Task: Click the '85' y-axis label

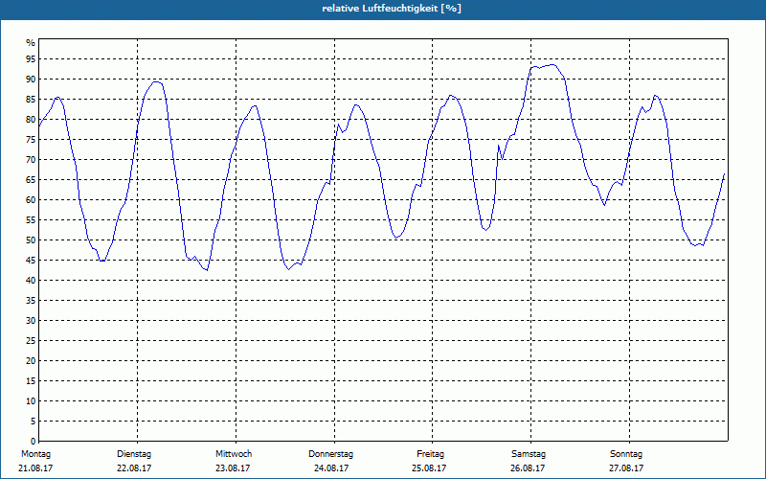Action: click(x=31, y=100)
